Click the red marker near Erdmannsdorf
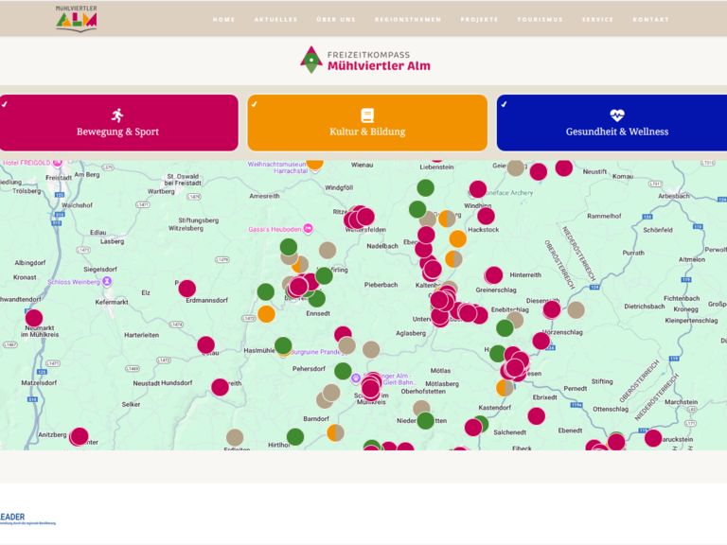The height and width of the screenshot is (545, 727). [x=186, y=289]
